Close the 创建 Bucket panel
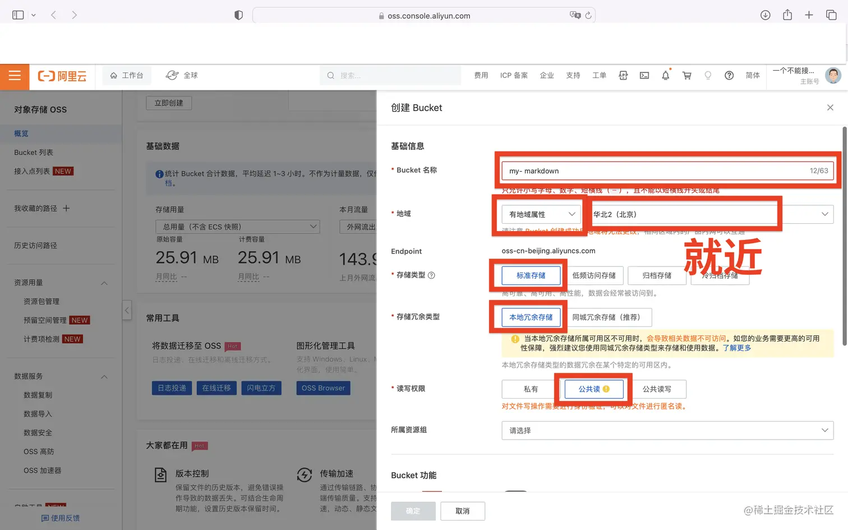Image resolution: width=848 pixels, height=530 pixels. (x=830, y=108)
